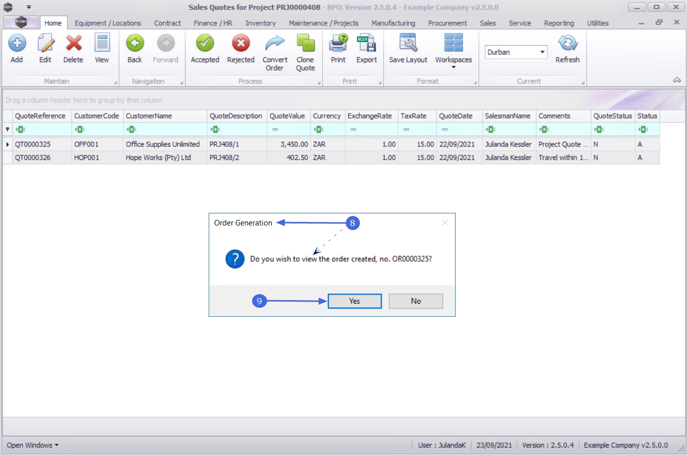The image size is (687, 455).
Task: Expand the Current group launcher
Action: pyautogui.click(x=583, y=83)
